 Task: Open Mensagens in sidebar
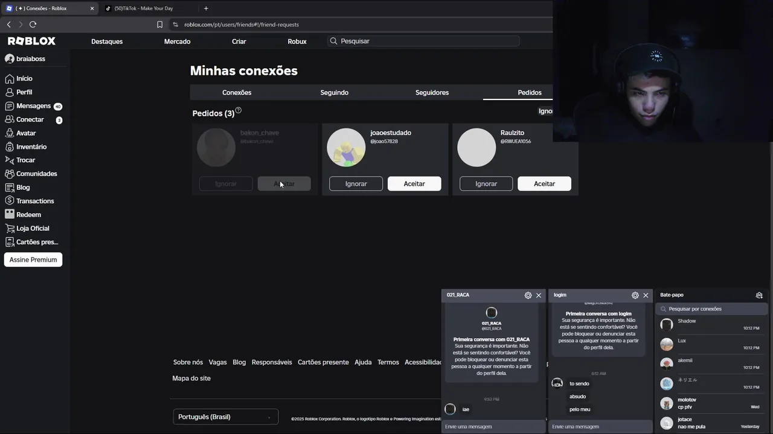point(34,106)
